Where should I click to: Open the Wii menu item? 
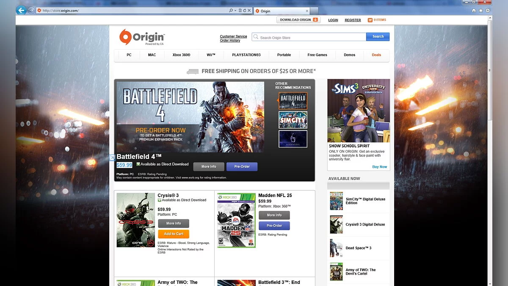click(211, 55)
